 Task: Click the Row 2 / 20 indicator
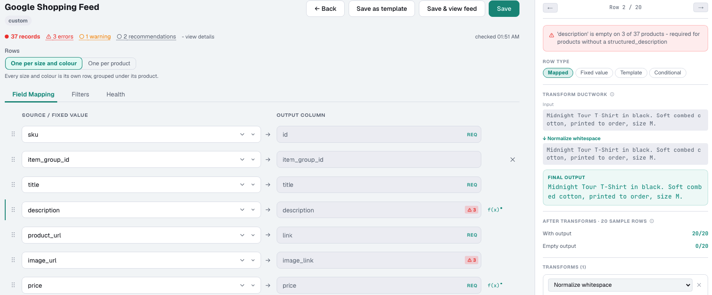click(625, 7)
